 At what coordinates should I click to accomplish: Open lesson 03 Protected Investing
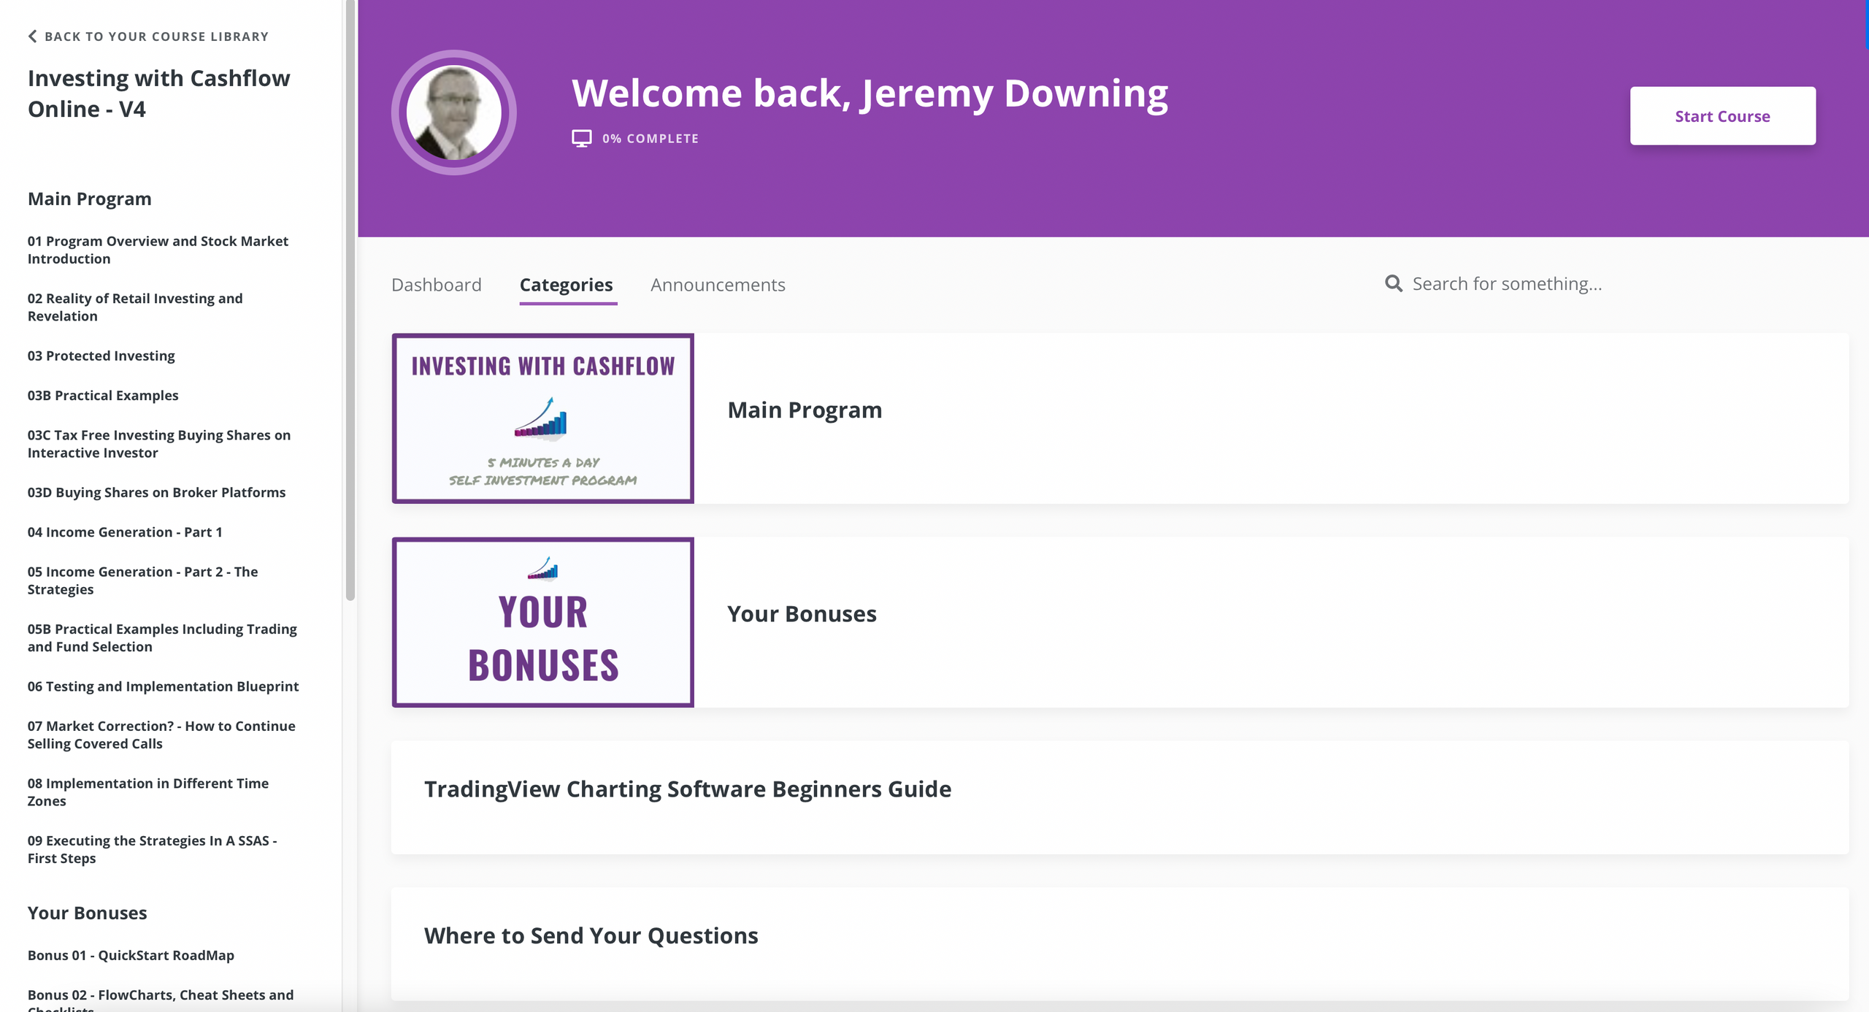pyautogui.click(x=101, y=356)
